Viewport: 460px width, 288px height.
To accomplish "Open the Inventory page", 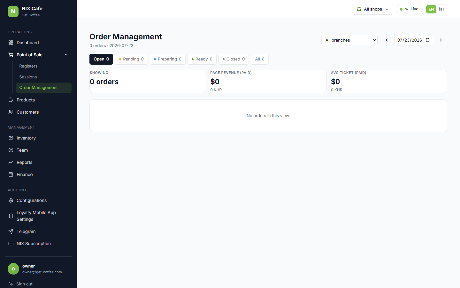I will coord(38,138).
